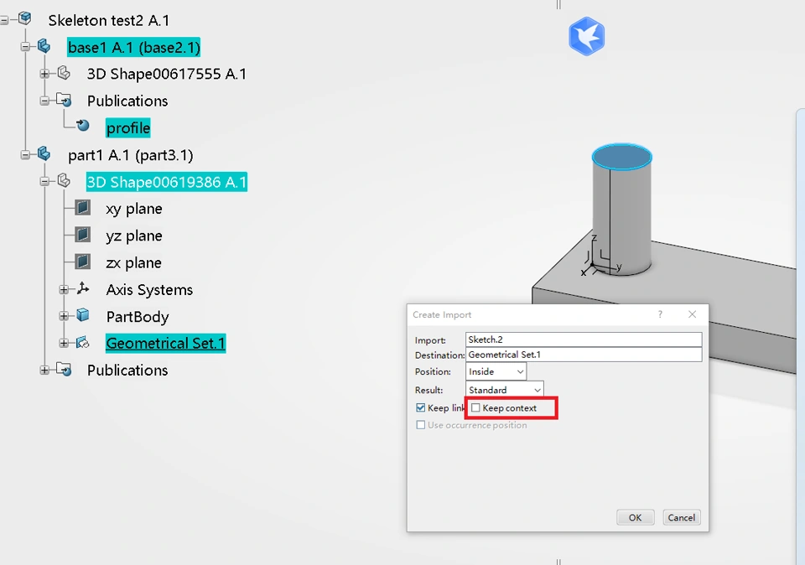Enable the Keep context checkbox
The width and height of the screenshot is (805, 565).
click(476, 408)
